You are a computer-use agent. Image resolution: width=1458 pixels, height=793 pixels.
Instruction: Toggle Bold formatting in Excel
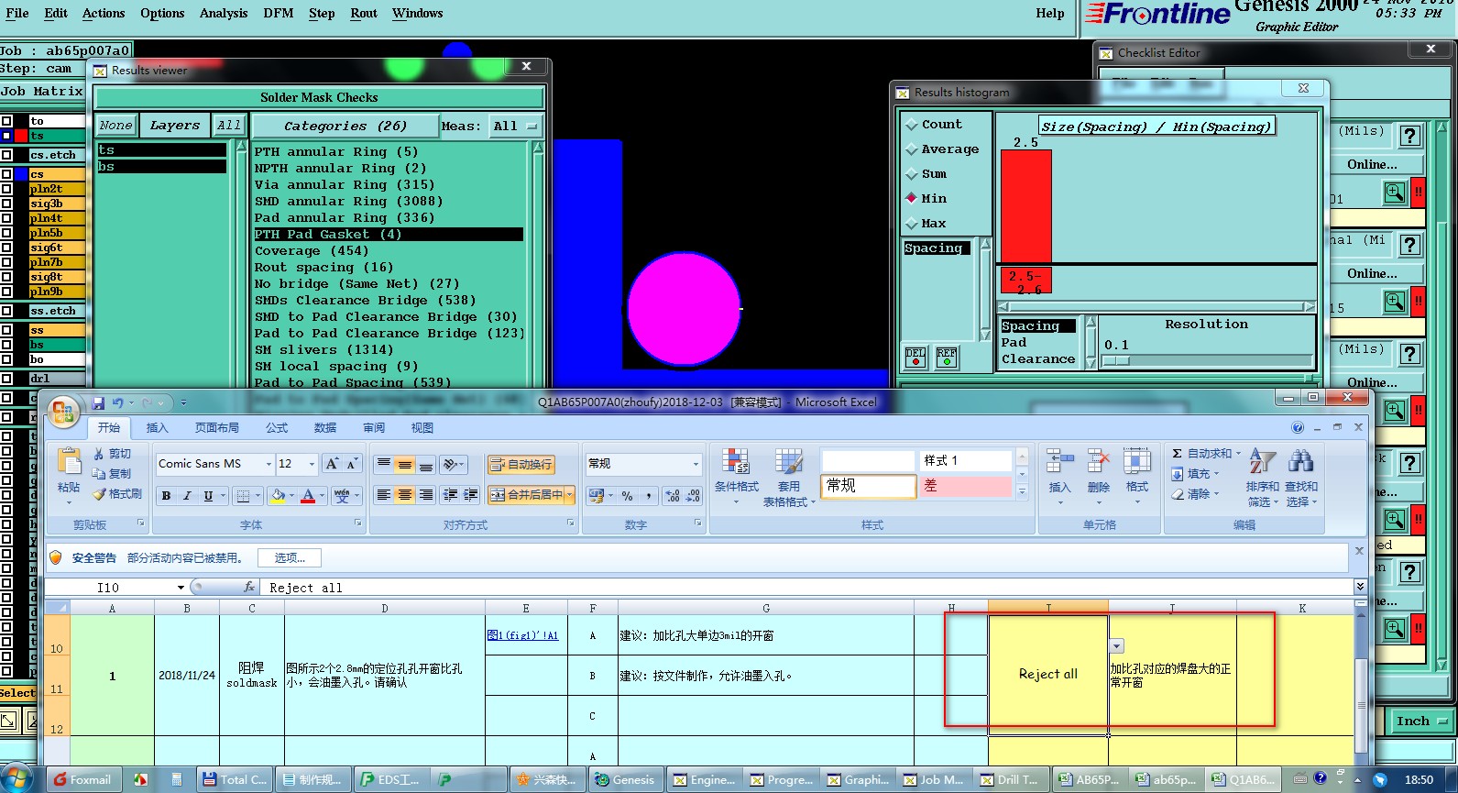tap(166, 496)
